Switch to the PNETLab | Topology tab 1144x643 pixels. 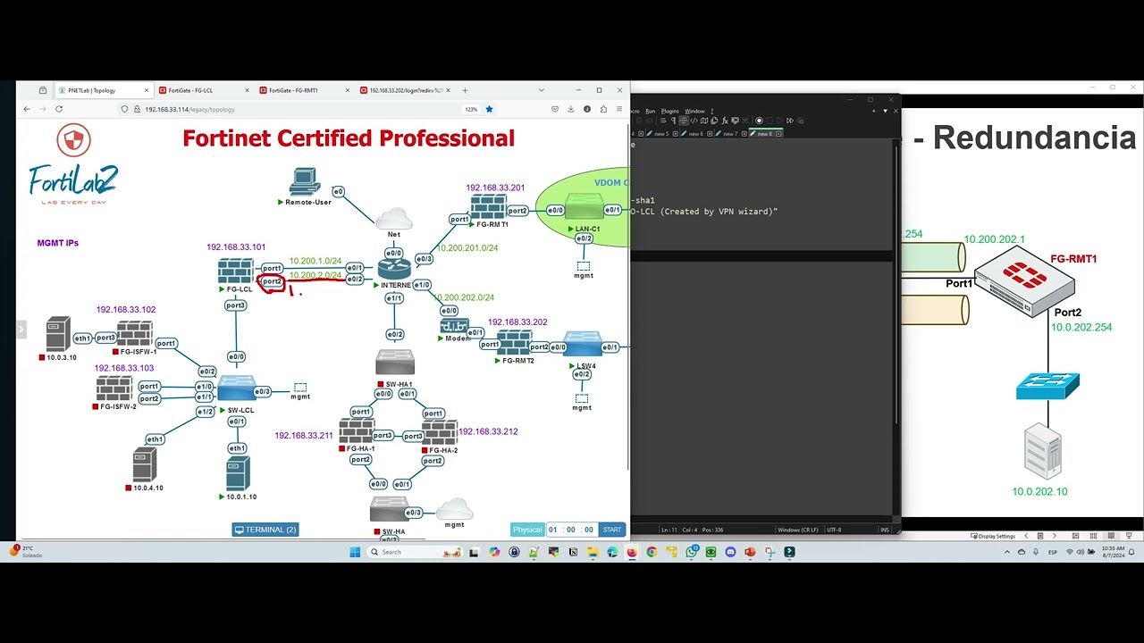[103, 90]
